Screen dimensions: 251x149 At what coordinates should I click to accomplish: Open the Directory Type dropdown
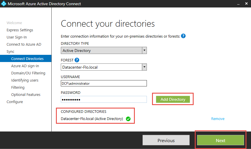coord(144,51)
